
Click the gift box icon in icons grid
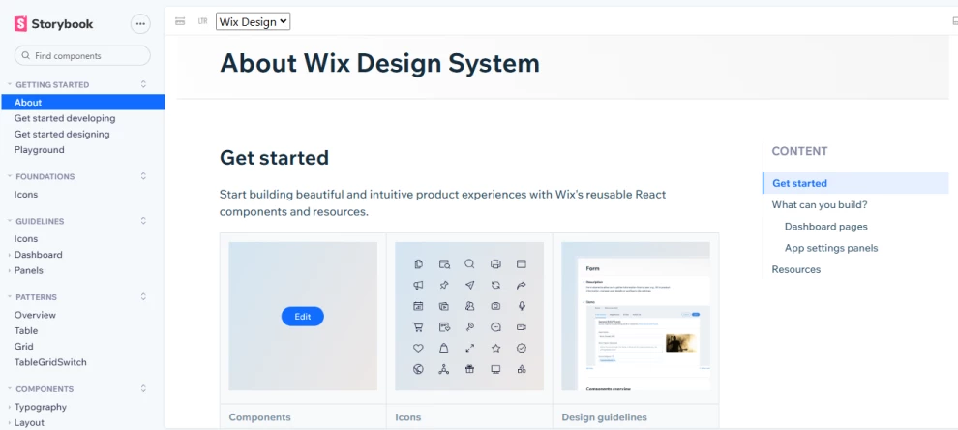click(469, 369)
